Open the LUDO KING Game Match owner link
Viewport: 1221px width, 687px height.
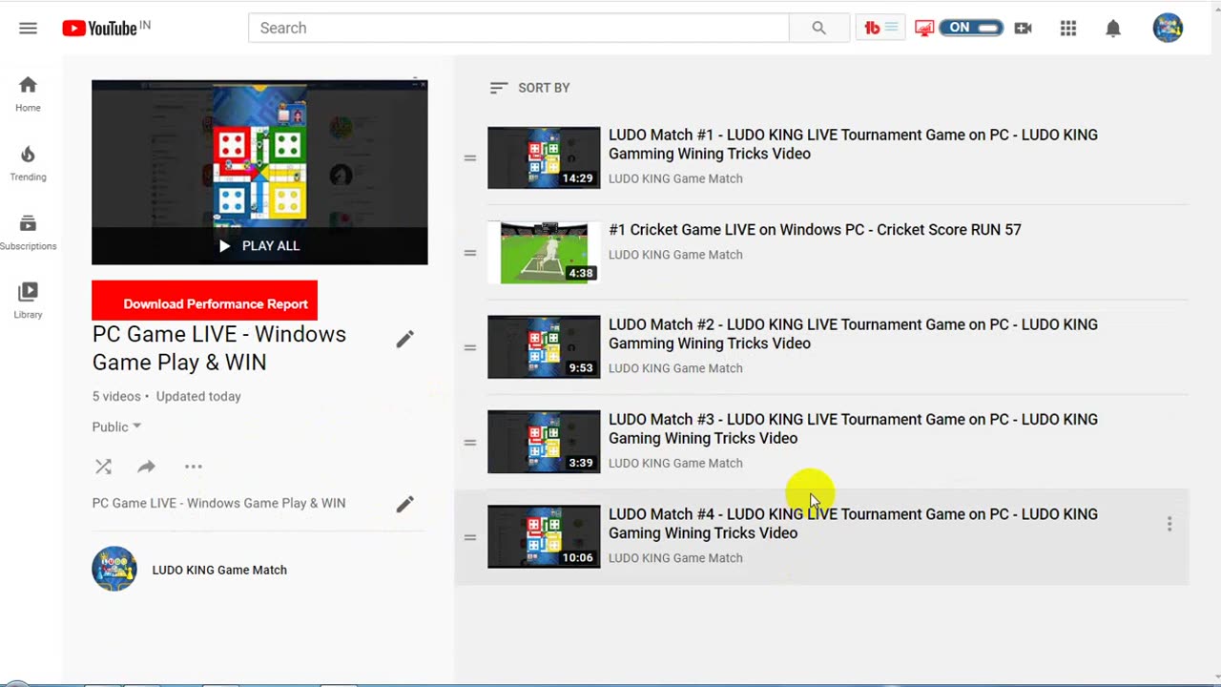pyautogui.click(x=219, y=570)
